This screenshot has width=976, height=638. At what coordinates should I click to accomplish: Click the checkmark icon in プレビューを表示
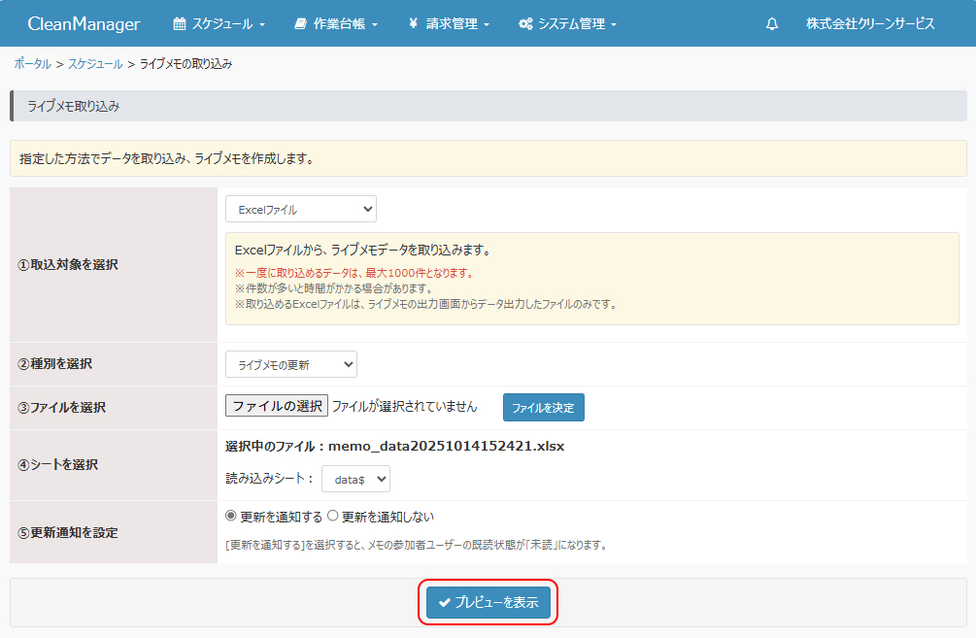point(445,603)
